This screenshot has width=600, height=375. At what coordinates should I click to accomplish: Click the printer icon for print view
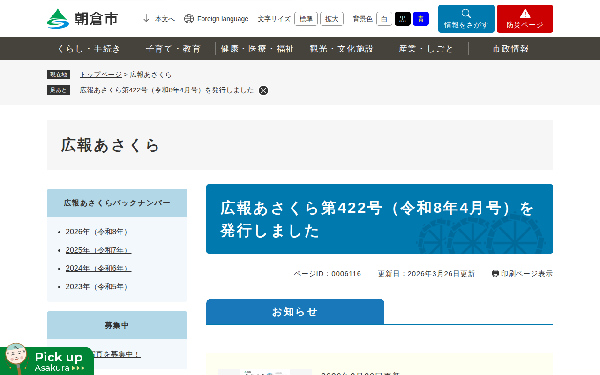(495, 274)
